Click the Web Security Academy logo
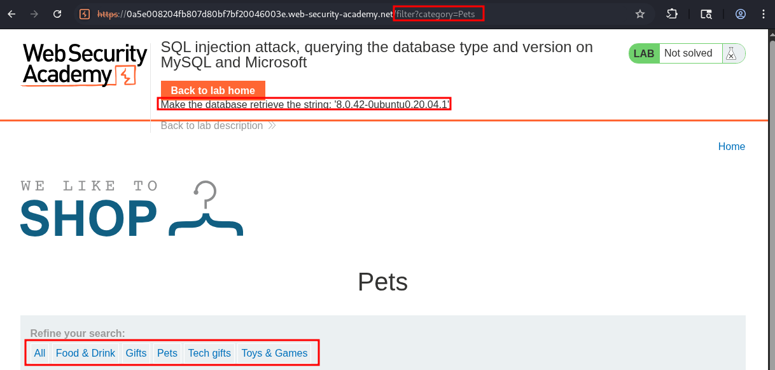 [85, 64]
